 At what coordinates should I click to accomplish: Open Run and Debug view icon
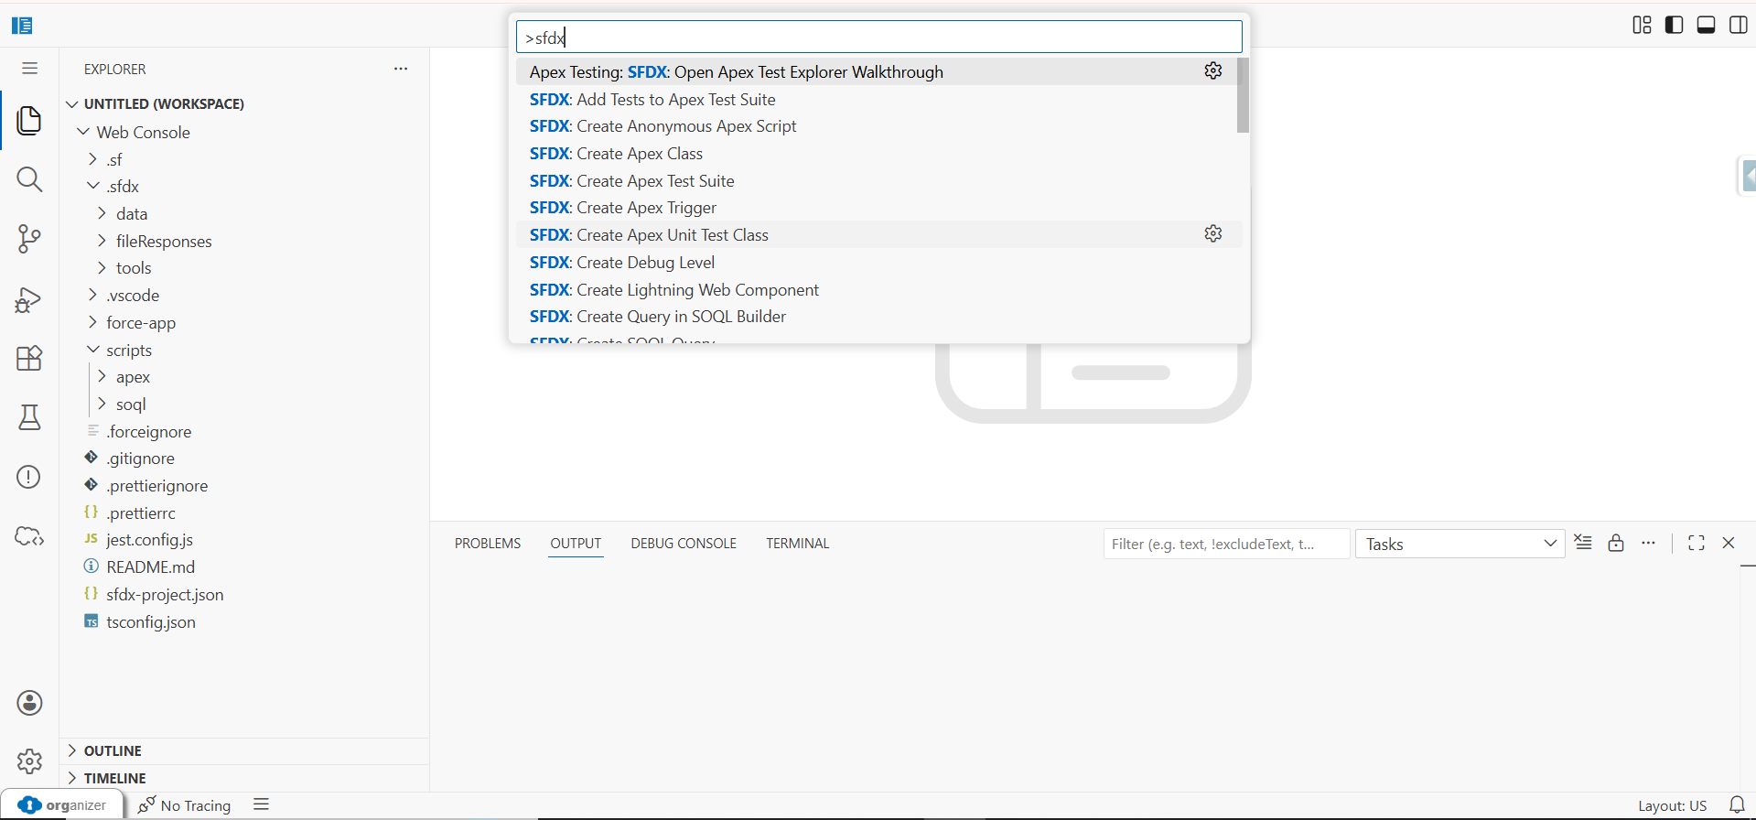point(29,299)
